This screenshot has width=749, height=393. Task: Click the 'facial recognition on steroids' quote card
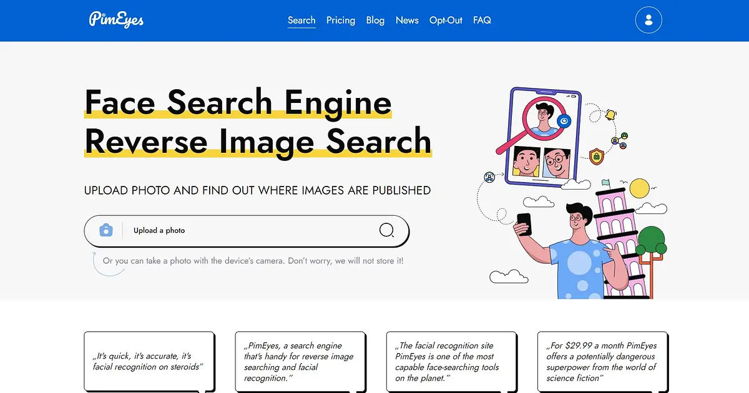(150, 362)
